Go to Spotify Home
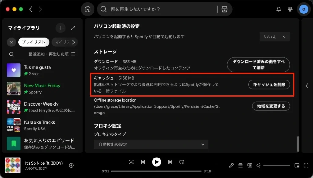This screenshot has width=313, height=178. click(x=87, y=9)
